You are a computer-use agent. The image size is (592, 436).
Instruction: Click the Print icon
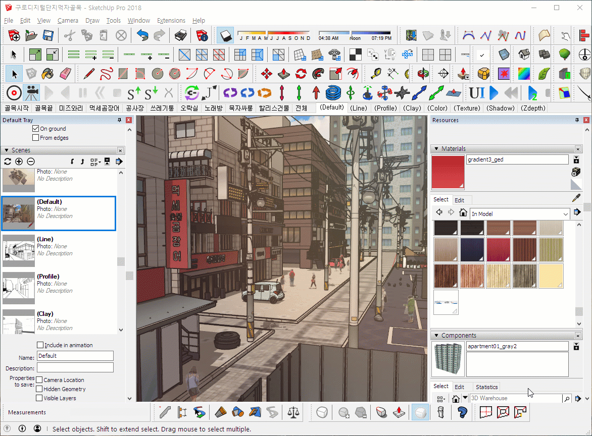pos(181,36)
